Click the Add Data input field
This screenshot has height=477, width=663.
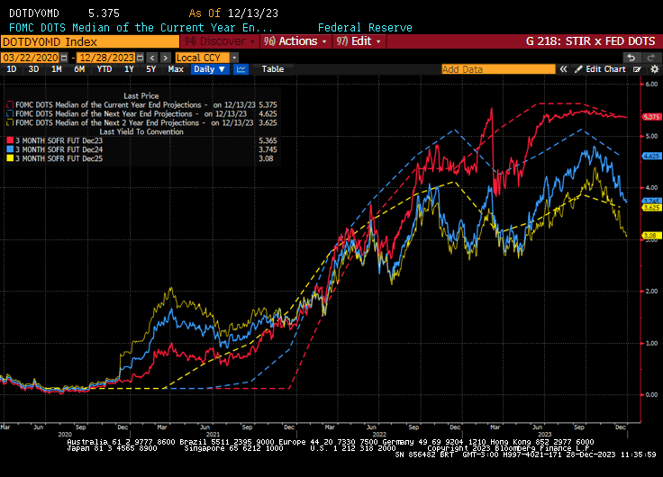click(498, 69)
